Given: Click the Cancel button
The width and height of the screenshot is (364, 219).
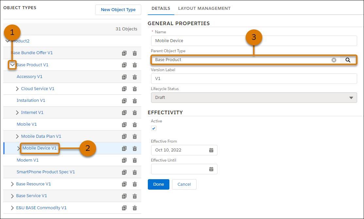Looking at the screenshot, I should click(x=184, y=184).
